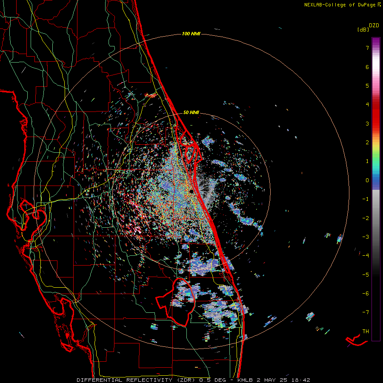Click the [dB] unit label
Image resolution: width=383 pixels, height=383 pixels.
point(363,29)
